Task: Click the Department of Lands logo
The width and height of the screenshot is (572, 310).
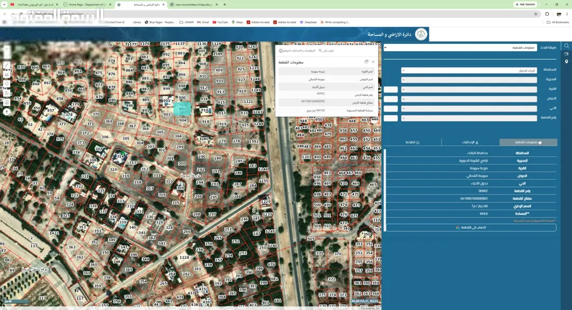Action: pyautogui.click(x=422, y=34)
